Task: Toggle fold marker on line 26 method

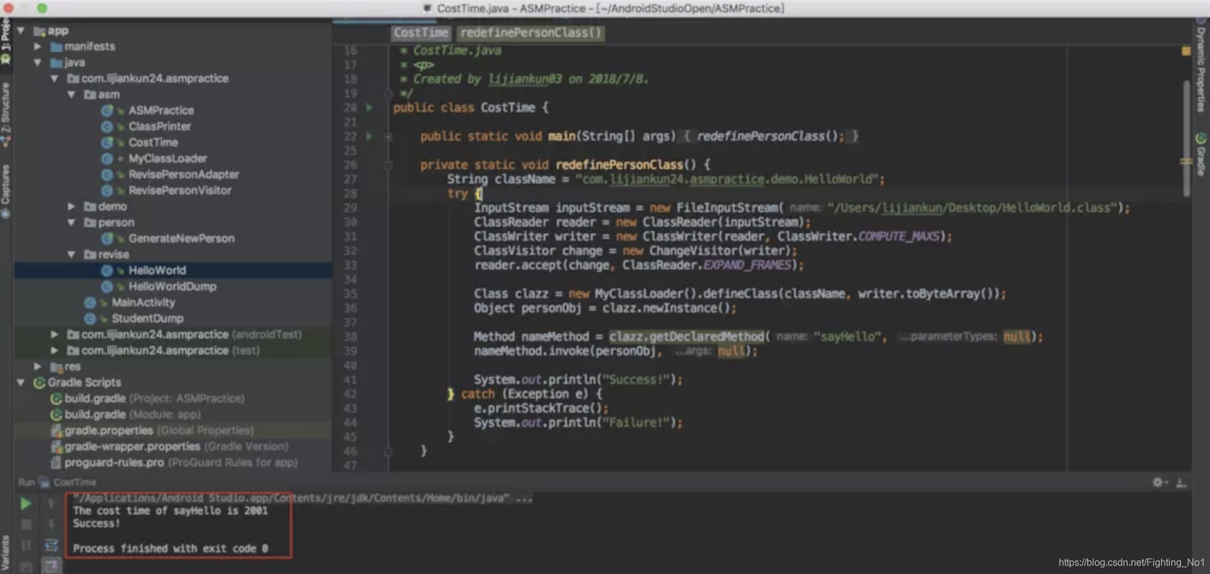Action: [x=388, y=165]
